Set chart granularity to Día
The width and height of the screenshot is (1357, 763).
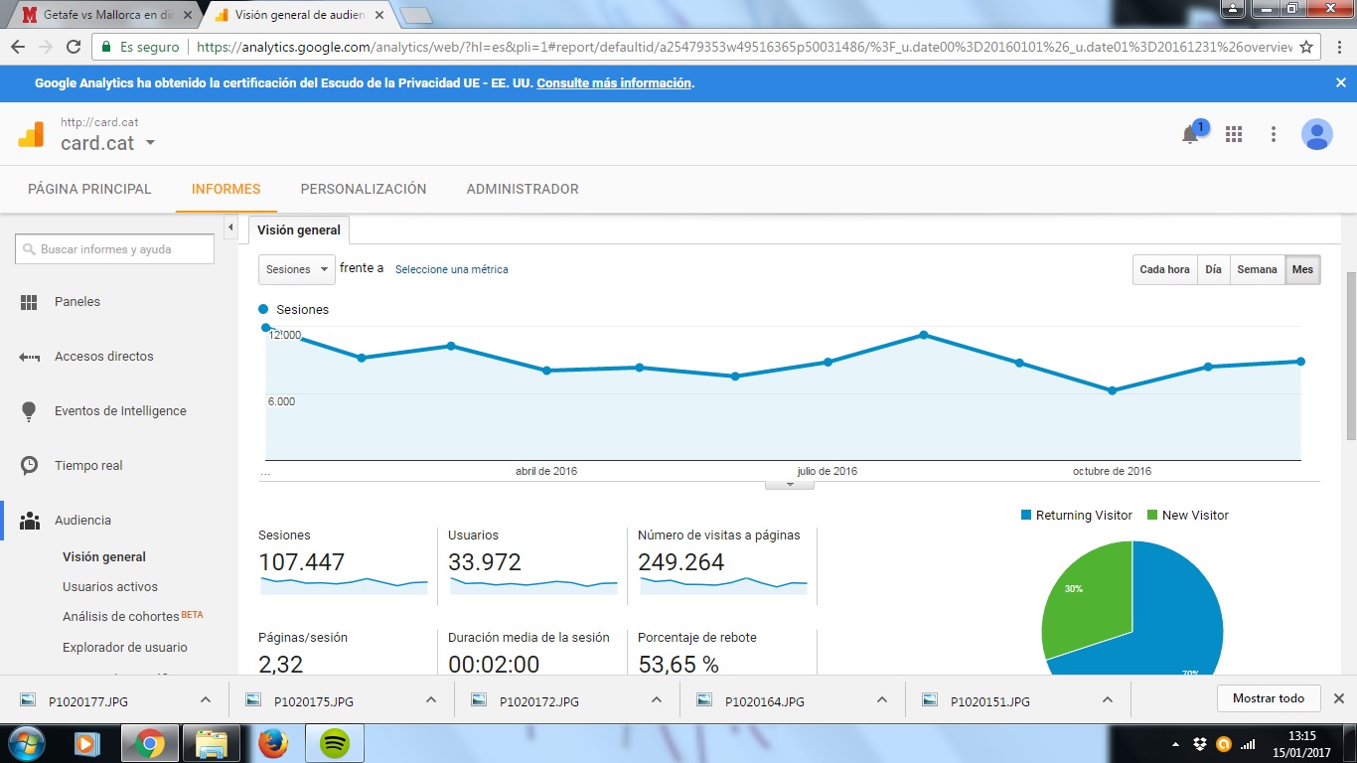tap(1213, 270)
